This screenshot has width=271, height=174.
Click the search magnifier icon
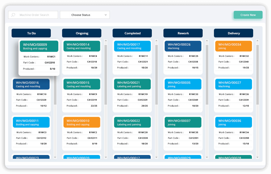13,15
